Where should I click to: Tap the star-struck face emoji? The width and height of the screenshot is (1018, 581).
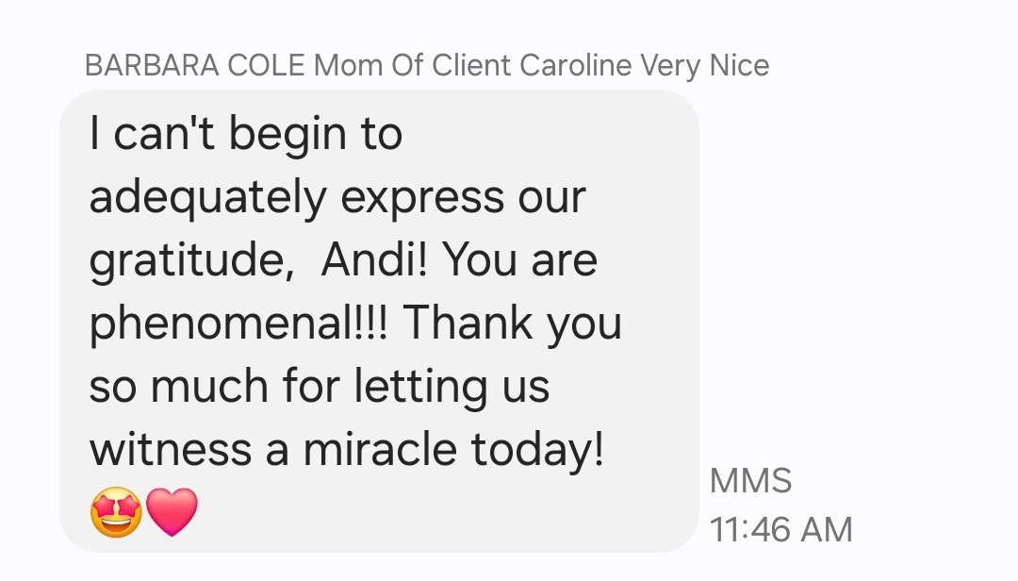(116, 512)
